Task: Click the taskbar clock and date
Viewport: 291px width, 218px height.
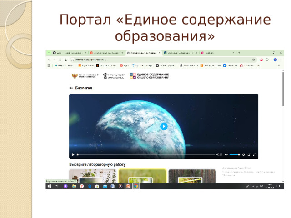Action: click(x=270, y=186)
